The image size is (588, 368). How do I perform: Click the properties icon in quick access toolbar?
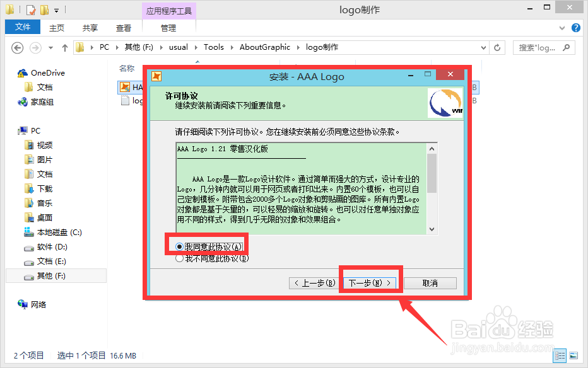coord(31,9)
